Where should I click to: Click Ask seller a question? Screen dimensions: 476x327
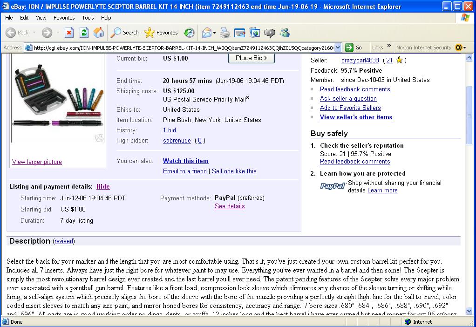[348, 98]
